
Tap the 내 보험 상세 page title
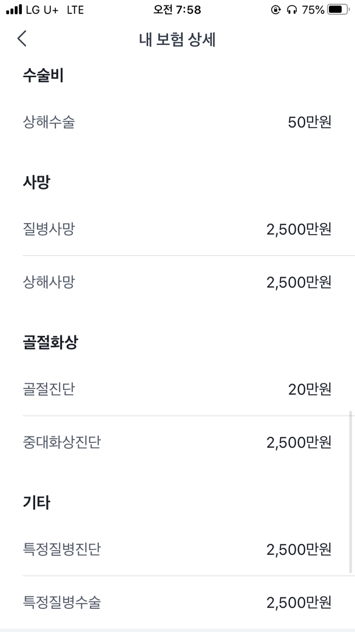click(177, 39)
